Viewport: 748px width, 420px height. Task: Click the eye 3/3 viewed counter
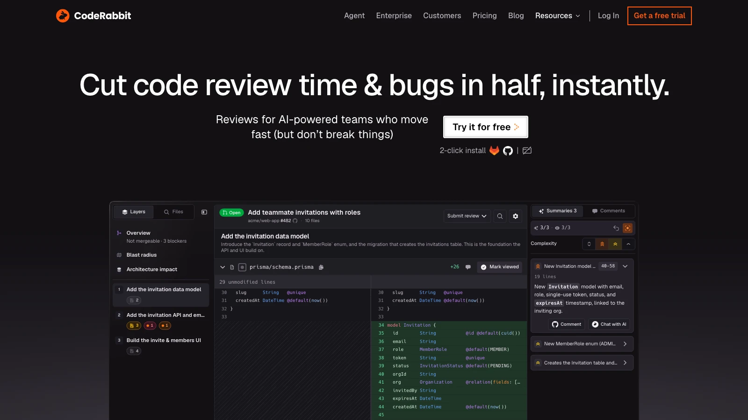[x=562, y=228]
